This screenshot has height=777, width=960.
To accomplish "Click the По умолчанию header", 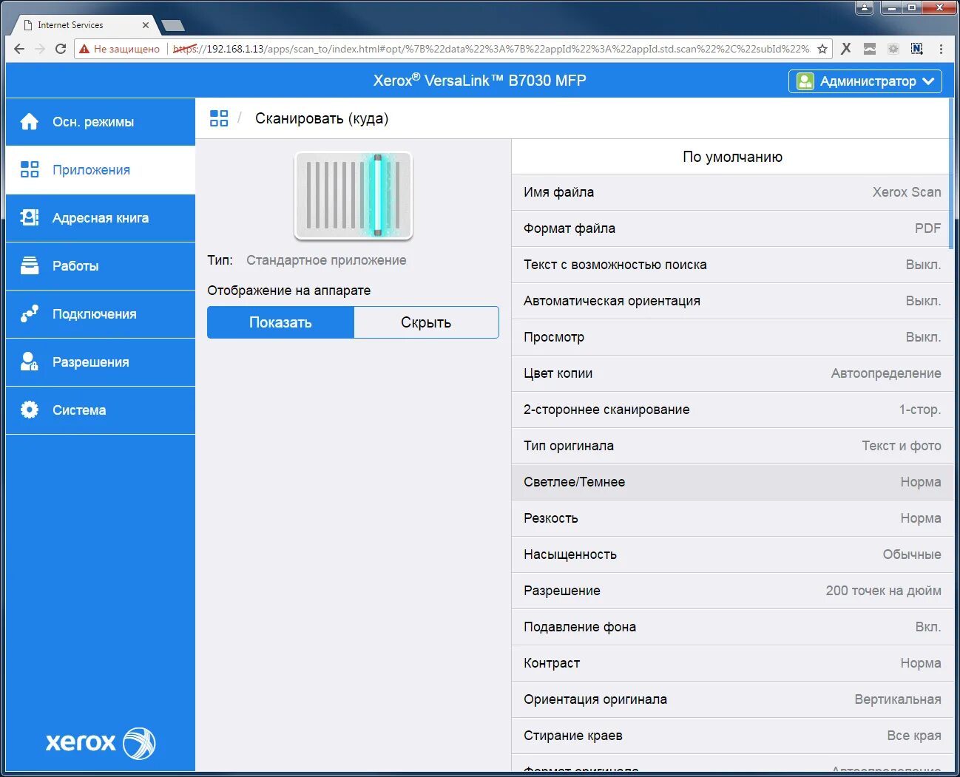I will 732,157.
